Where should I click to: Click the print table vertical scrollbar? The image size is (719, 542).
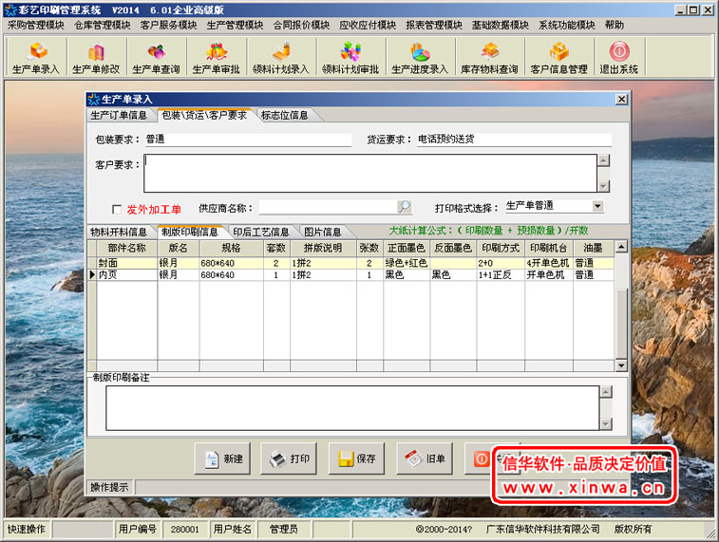point(621,304)
